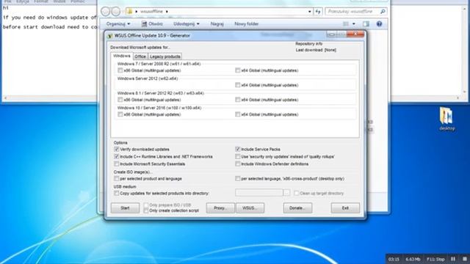Click the Exit button

pos(345,208)
